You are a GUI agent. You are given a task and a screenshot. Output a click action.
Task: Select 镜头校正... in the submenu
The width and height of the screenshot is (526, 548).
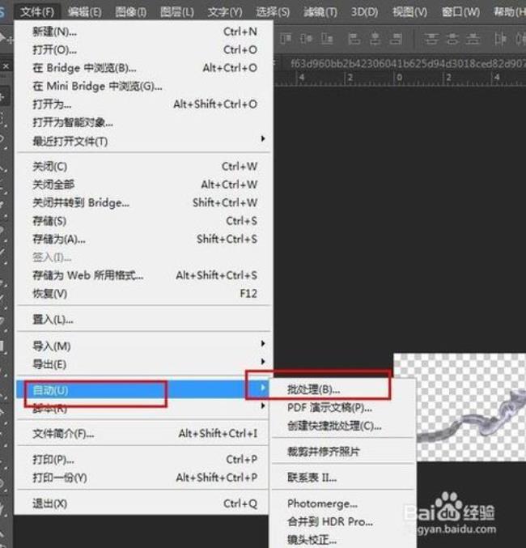point(343,540)
